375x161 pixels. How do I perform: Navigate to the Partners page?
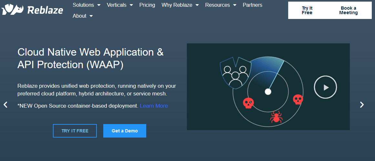pos(252,5)
